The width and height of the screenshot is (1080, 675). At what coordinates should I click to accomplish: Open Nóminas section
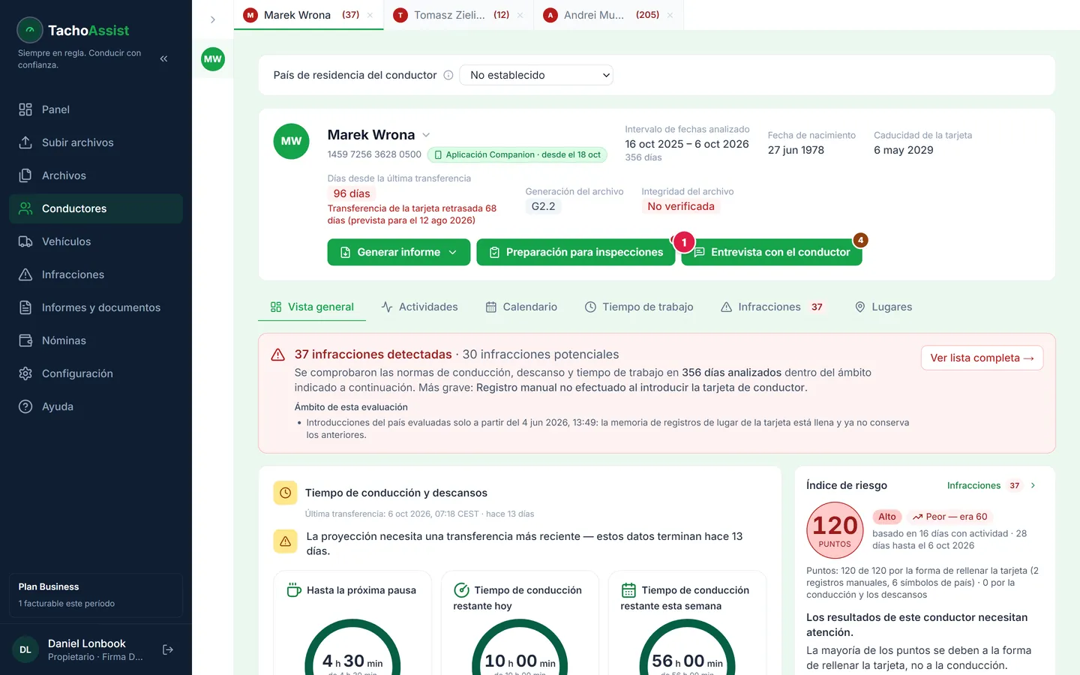pos(96,340)
